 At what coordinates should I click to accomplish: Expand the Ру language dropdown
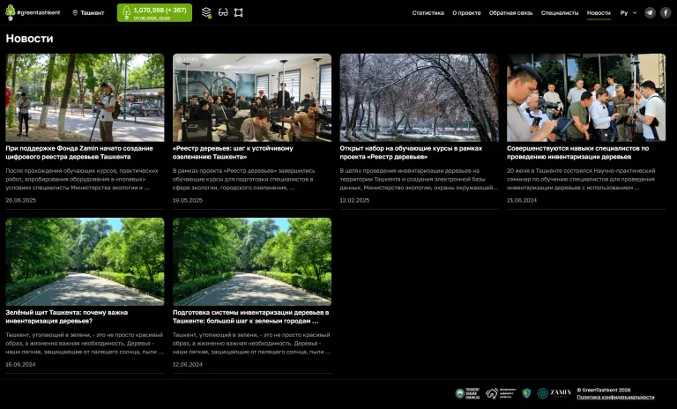(629, 12)
